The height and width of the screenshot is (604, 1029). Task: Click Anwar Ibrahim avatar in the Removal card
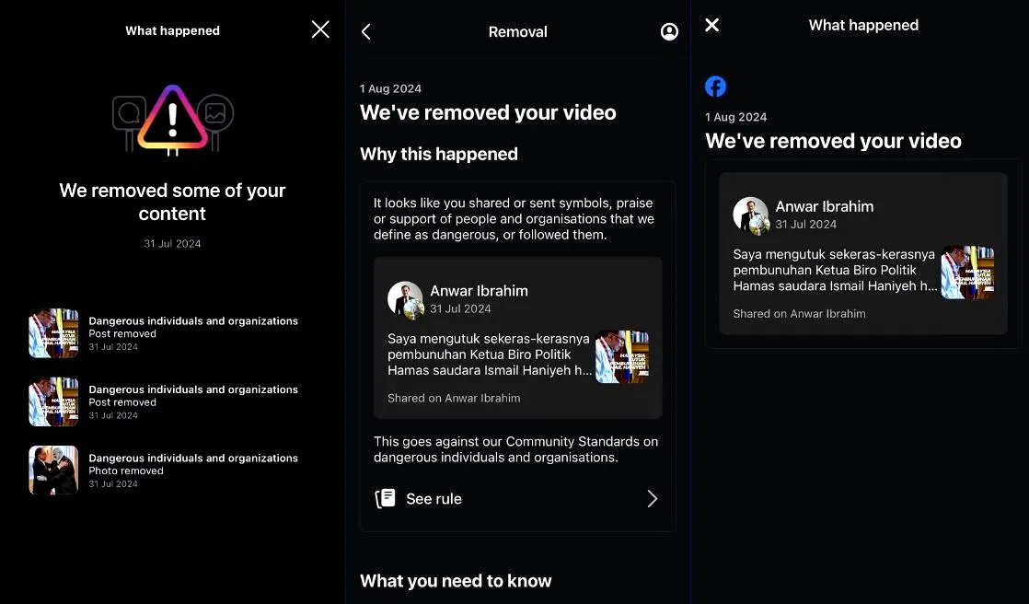(406, 300)
